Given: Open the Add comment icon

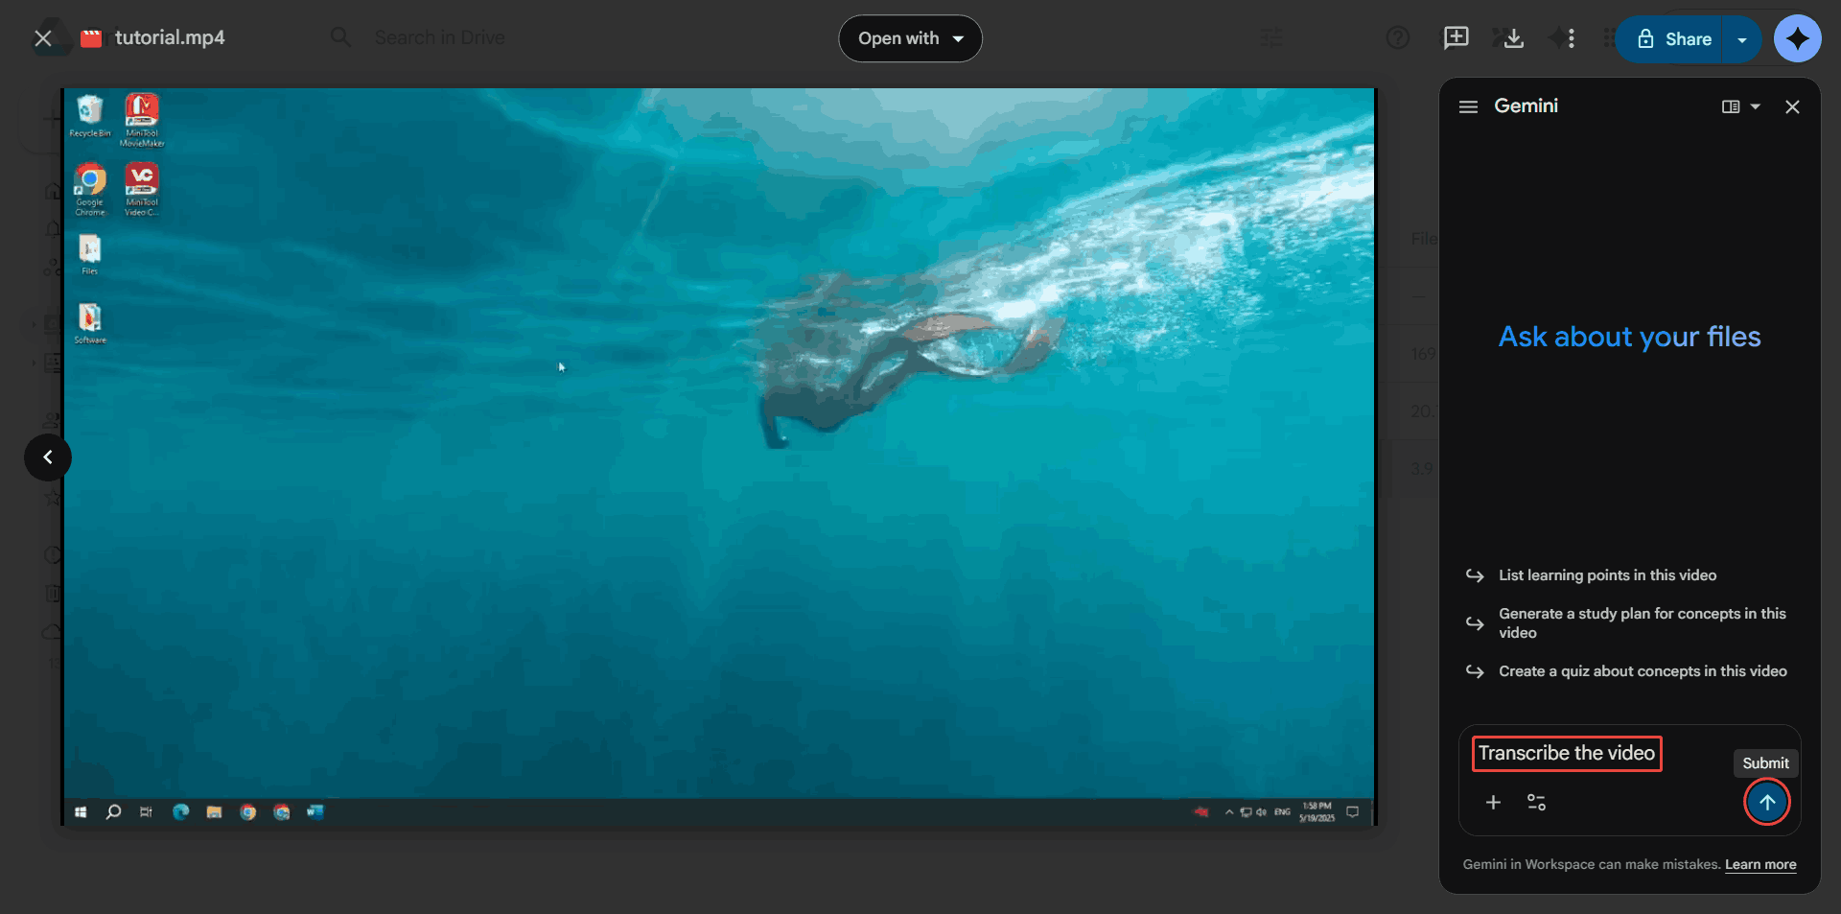Looking at the screenshot, I should coord(1456,38).
